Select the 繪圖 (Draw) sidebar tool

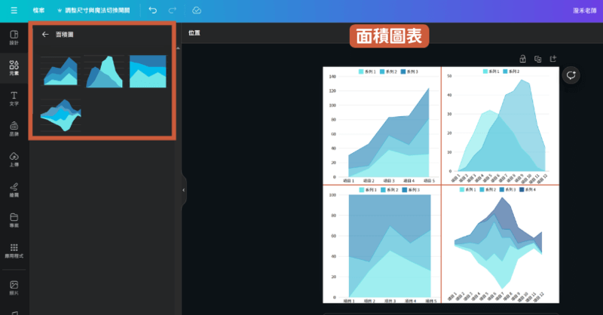(x=14, y=189)
